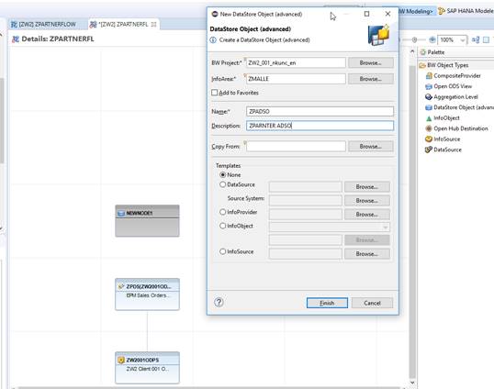Browse for an InfoProvider template
This screenshot has height=389, width=494.
[366, 215]
